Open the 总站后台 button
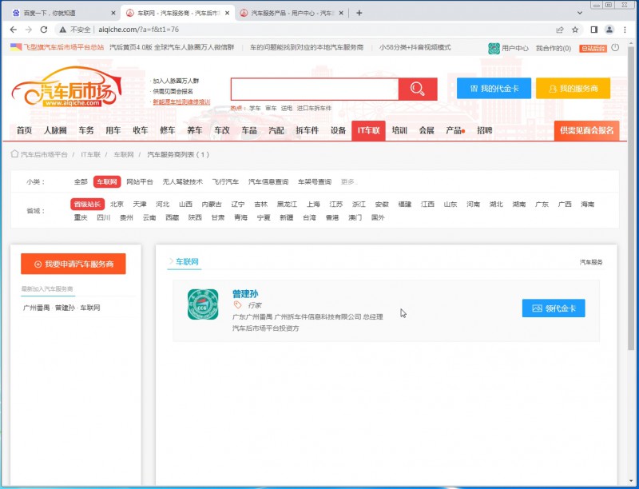Image resolution: width=639 pixels, height=489 pixels. pyautogui.click(x=593, y=48)
